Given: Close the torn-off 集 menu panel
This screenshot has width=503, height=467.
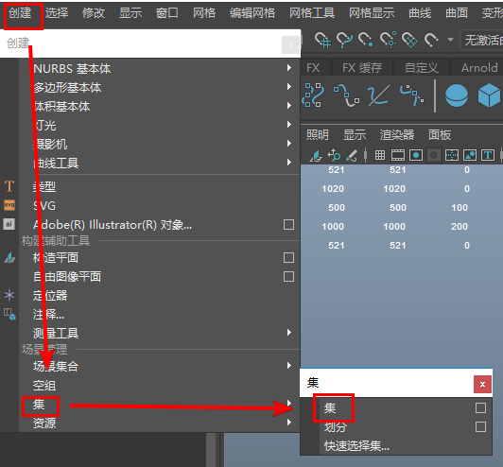Looking at the screenshot, I should (x=482, y=384).
